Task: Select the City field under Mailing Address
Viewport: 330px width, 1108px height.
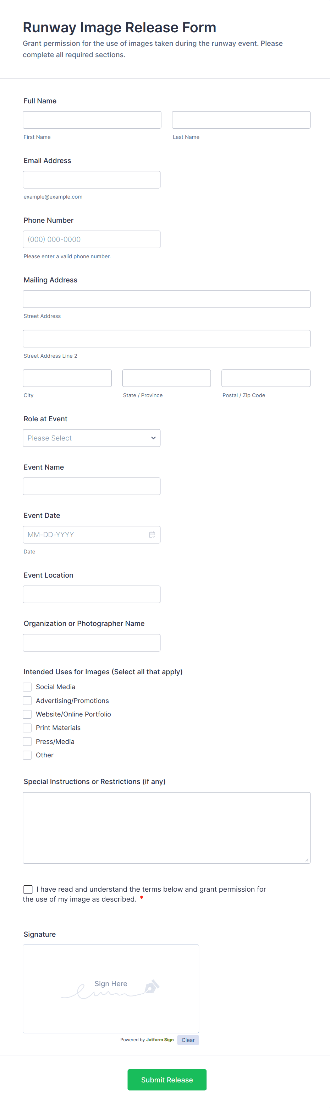Action: pos(67,378)
